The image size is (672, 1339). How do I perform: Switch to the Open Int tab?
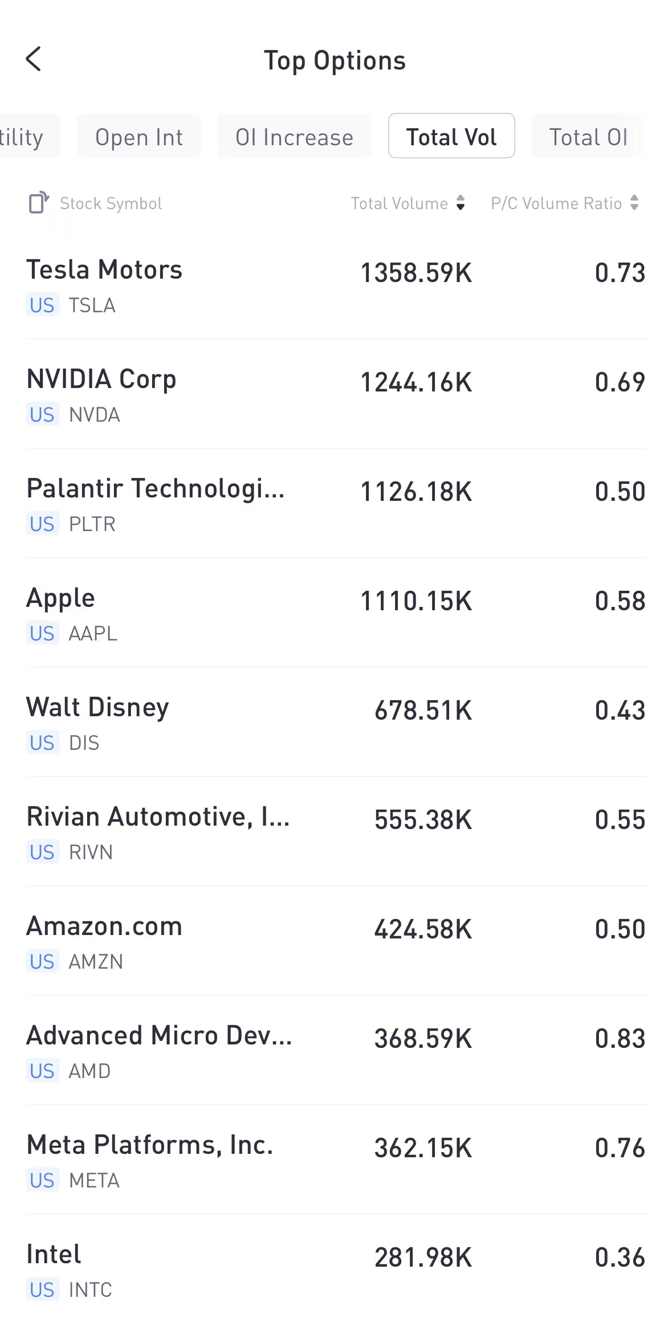(139, 137)
